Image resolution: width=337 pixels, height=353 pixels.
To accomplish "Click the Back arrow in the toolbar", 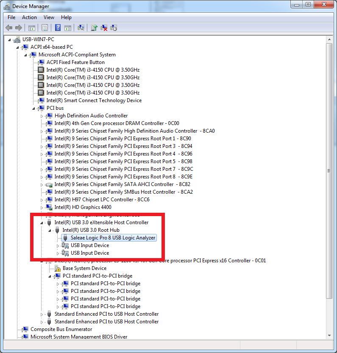I will 9,28.
